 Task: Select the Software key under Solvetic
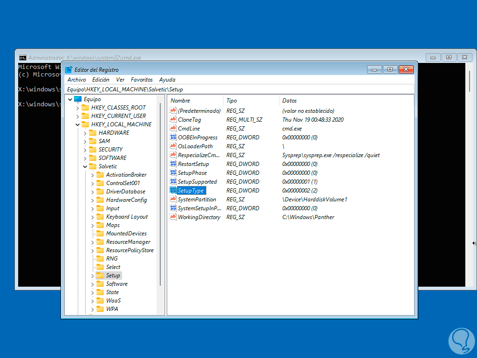tap(117, 284)
